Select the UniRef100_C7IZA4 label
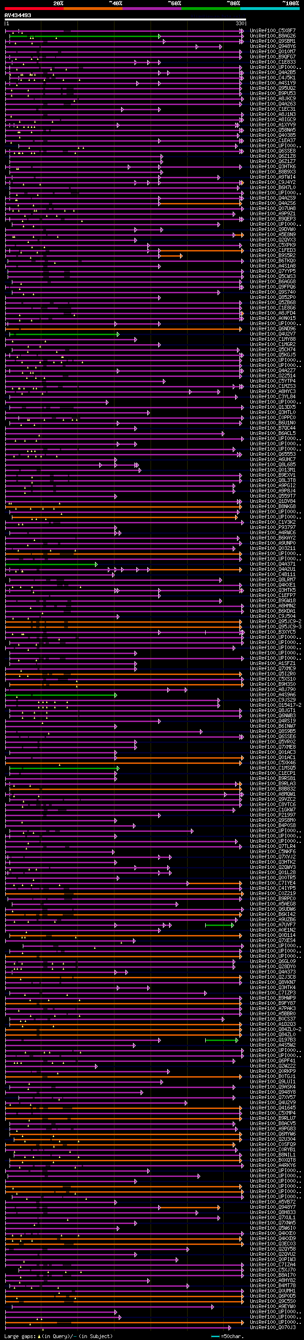This screenshot has height=1340, width=304. [273, 1264]
